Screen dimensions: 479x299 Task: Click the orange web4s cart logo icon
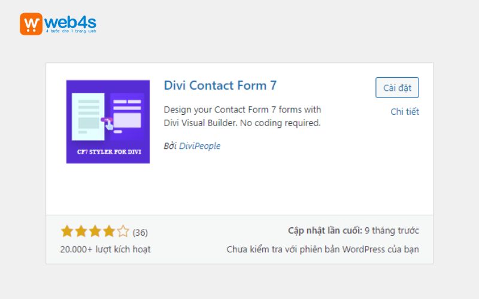pyautogui.click(x=31, y=24)
